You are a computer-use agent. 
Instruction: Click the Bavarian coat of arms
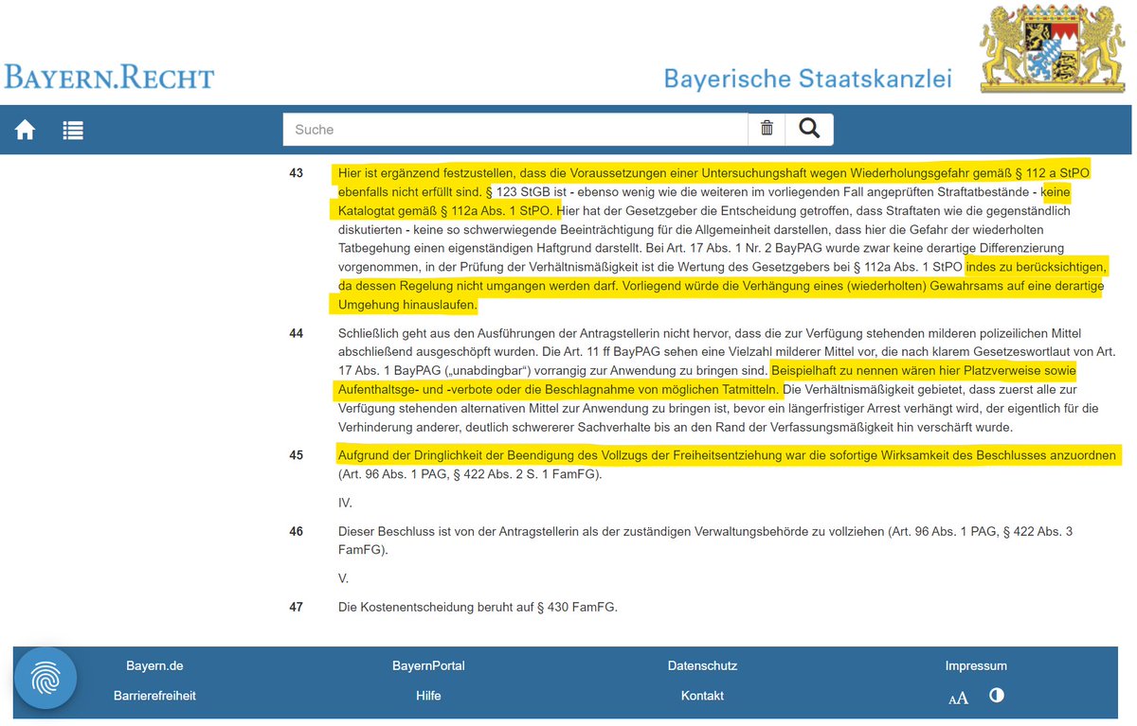[1055, 49]
